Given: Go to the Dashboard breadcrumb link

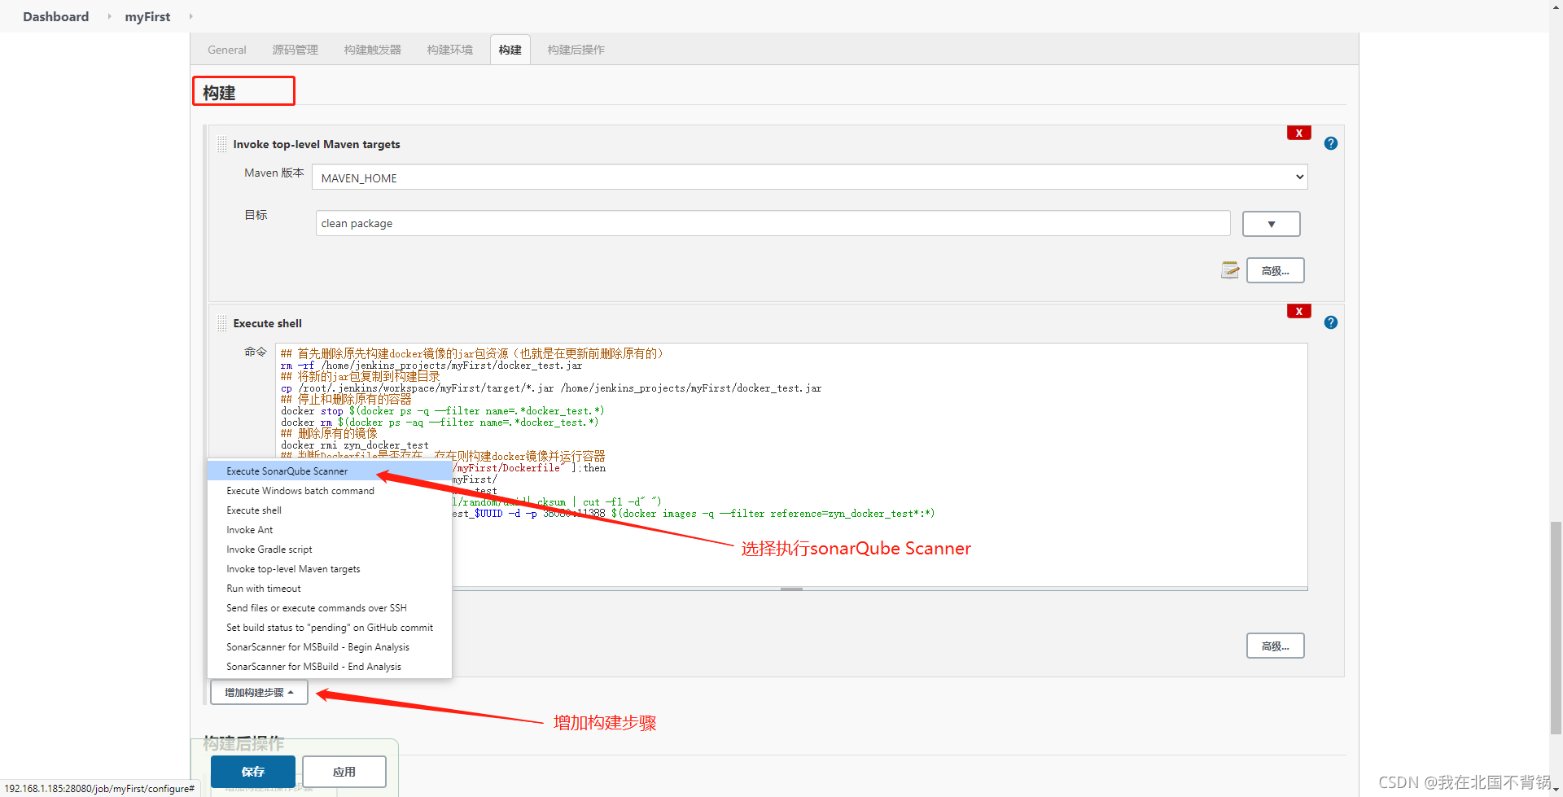Looking at the screenshot, I should click(55, 16).
